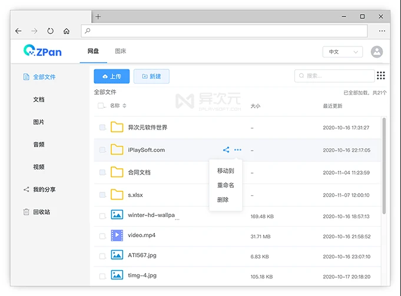The width and height of the screenshot is (401, 296).
Task: Click the file list vertical scrollbar
Action: (x=384, y=165)
